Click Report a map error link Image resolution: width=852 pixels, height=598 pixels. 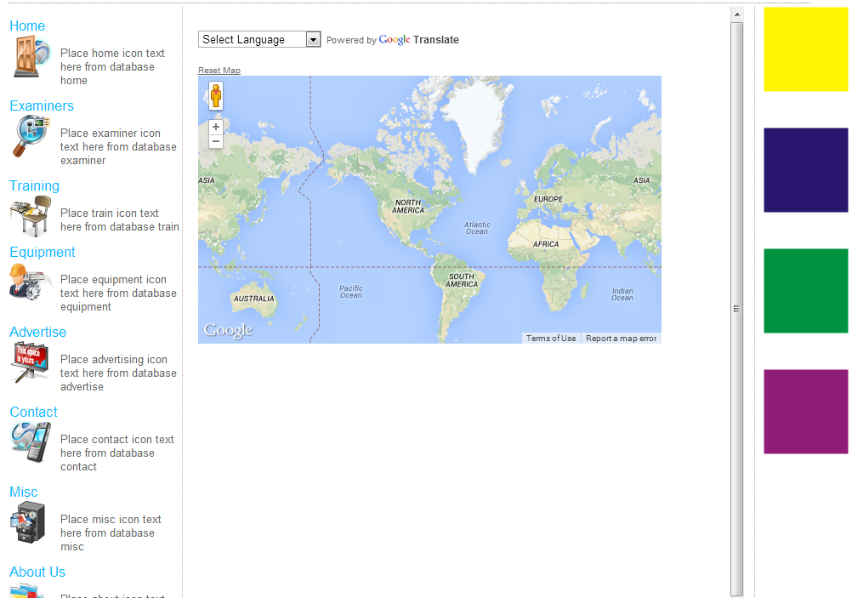(x=621, y=339)
